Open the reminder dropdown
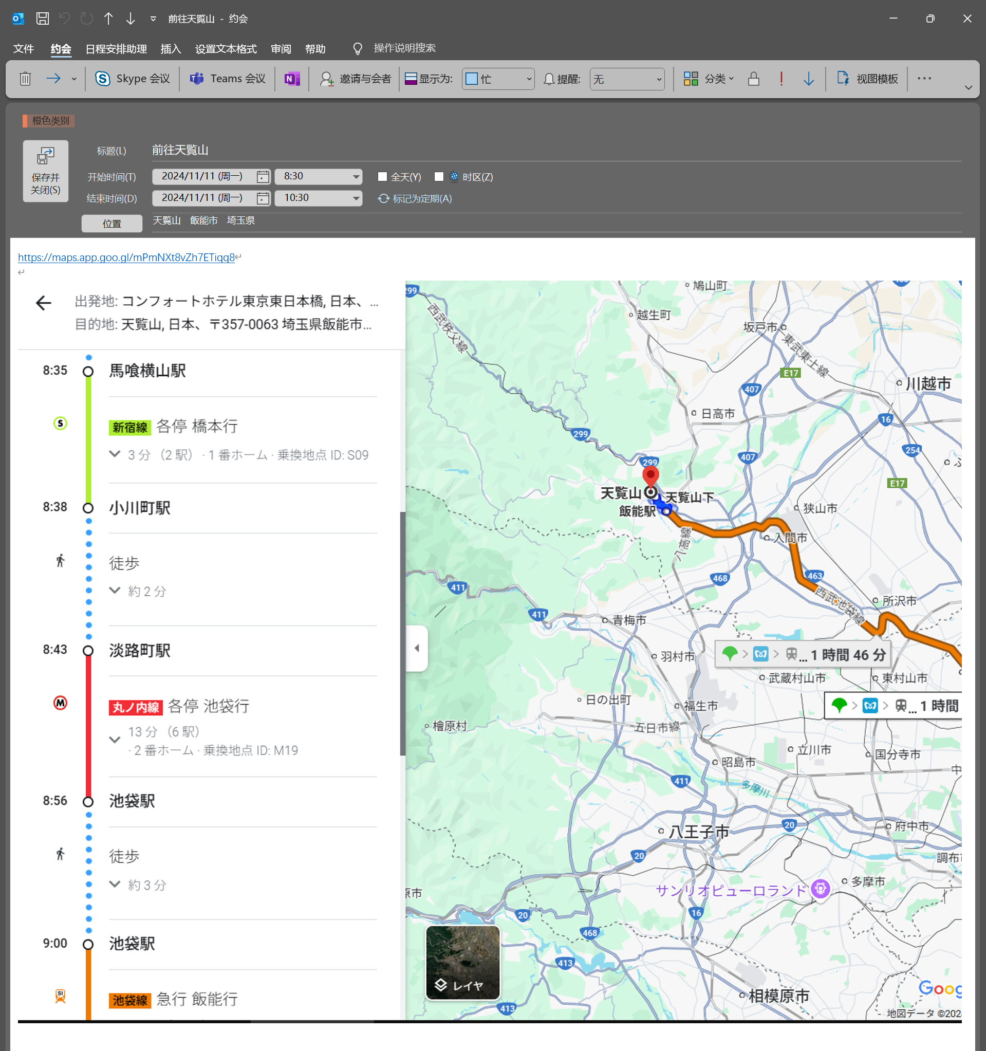986x1051 pixels. pyautogui.click(x=658, y=79)
